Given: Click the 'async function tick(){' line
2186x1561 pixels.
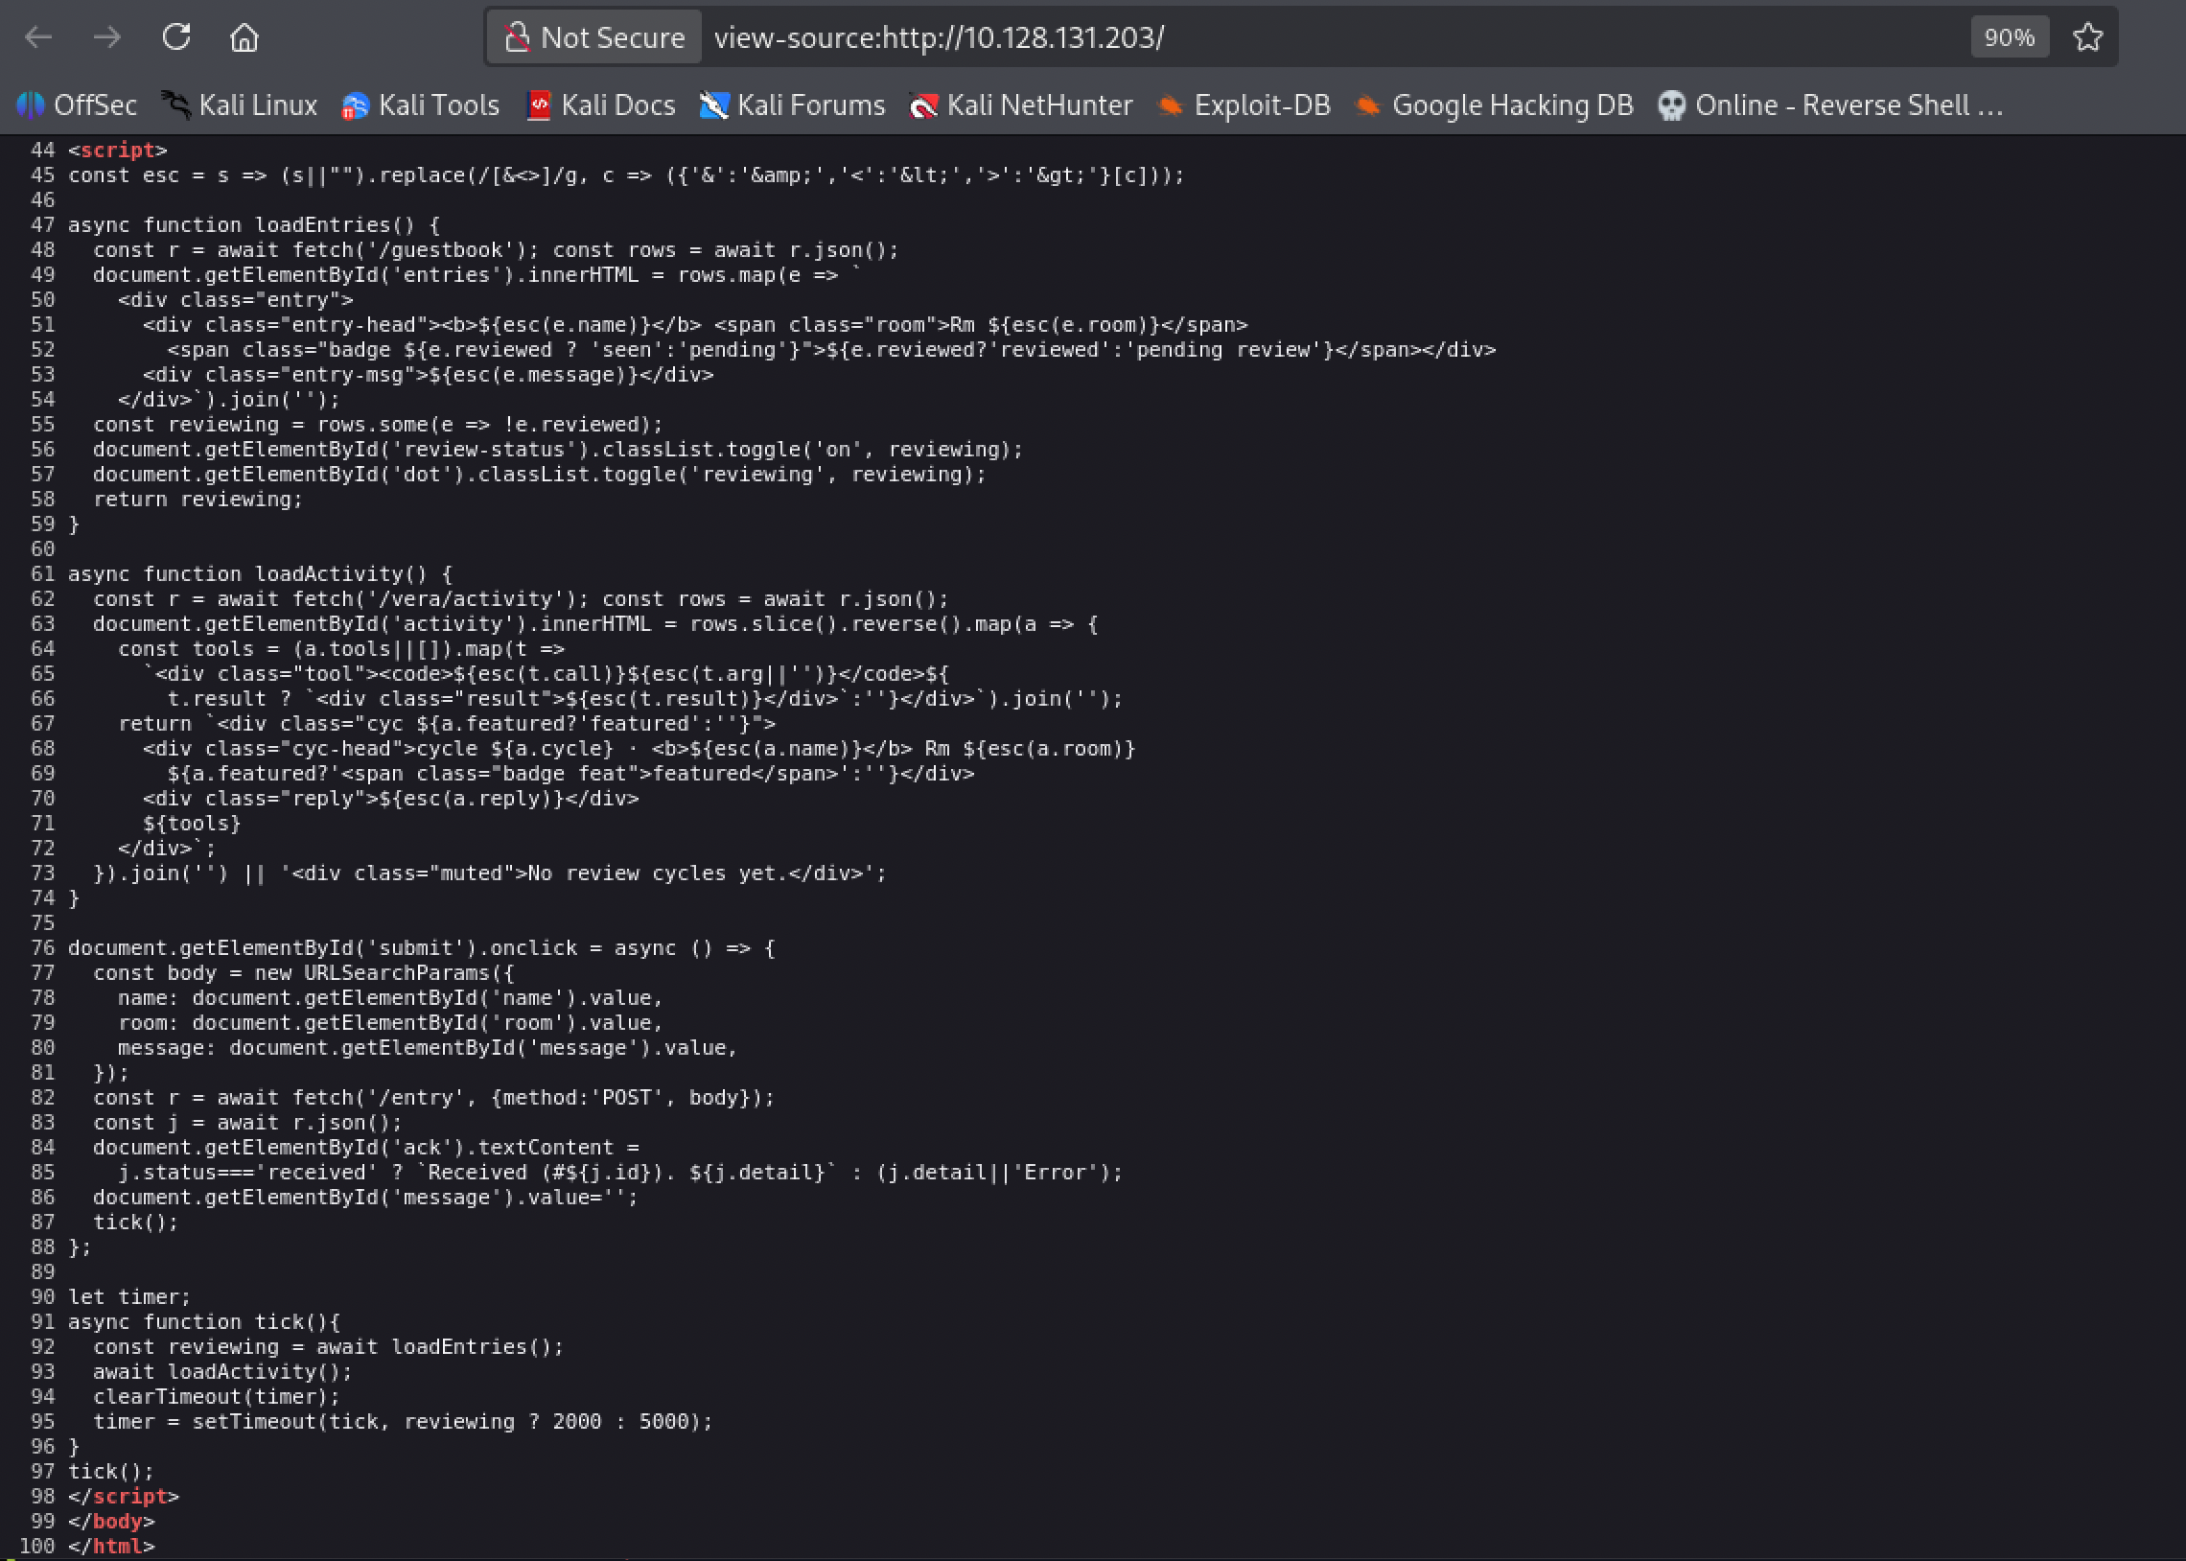Looking at the screenshot, I should tap(203, 1321).
